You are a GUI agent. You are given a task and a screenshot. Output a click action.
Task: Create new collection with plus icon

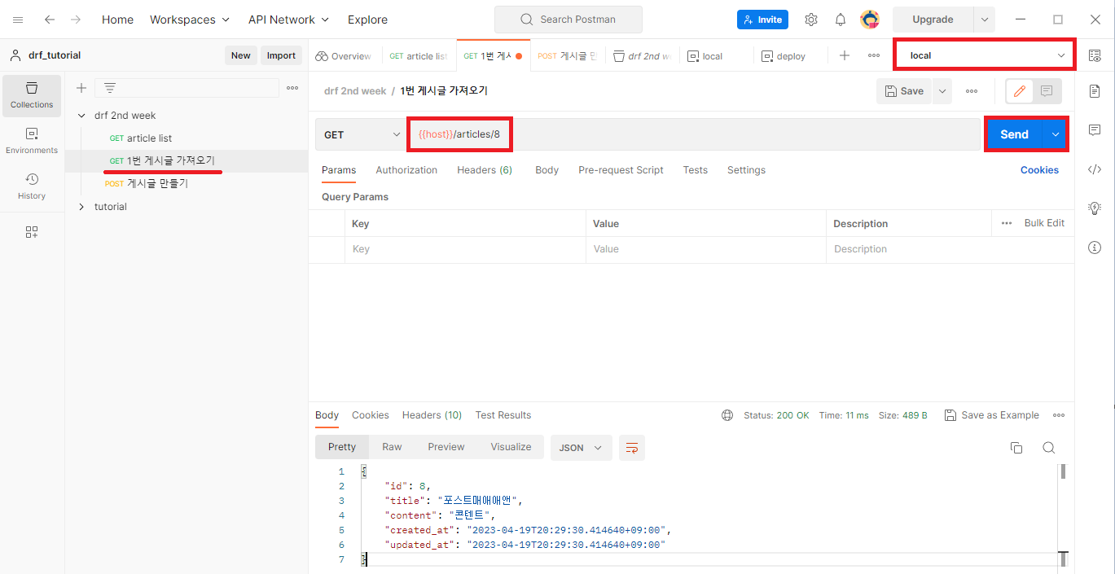tap(81, 88)
